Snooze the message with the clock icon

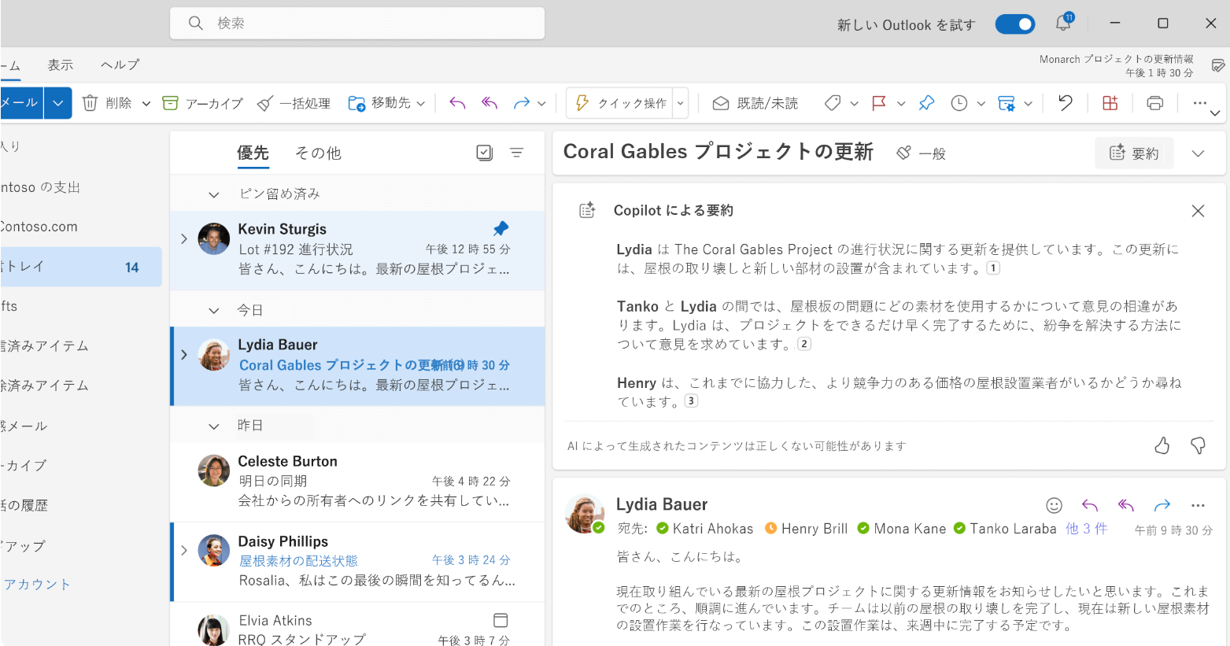coord(959,103)
